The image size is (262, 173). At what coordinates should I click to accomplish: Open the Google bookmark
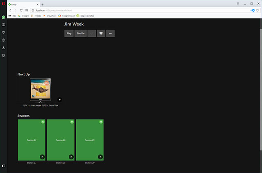coord(24,16)
